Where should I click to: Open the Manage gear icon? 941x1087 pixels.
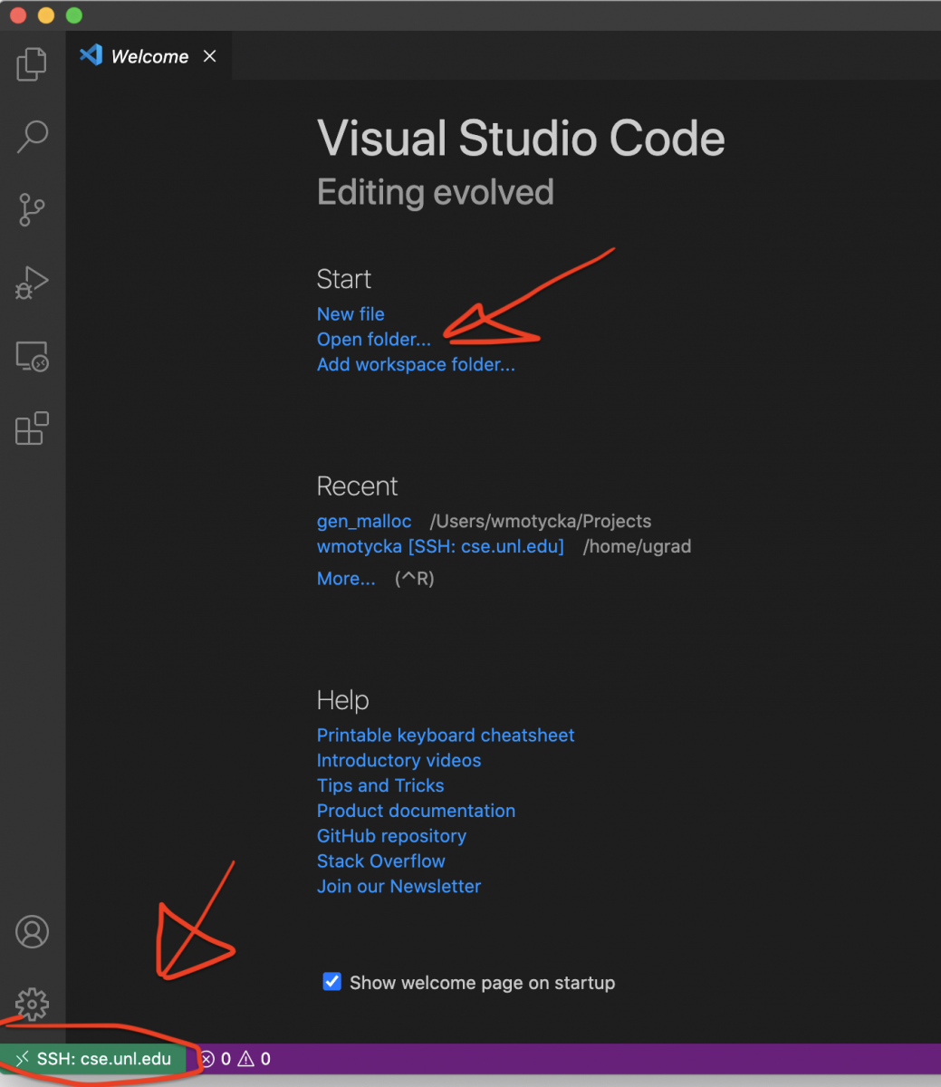(32, 1005)
